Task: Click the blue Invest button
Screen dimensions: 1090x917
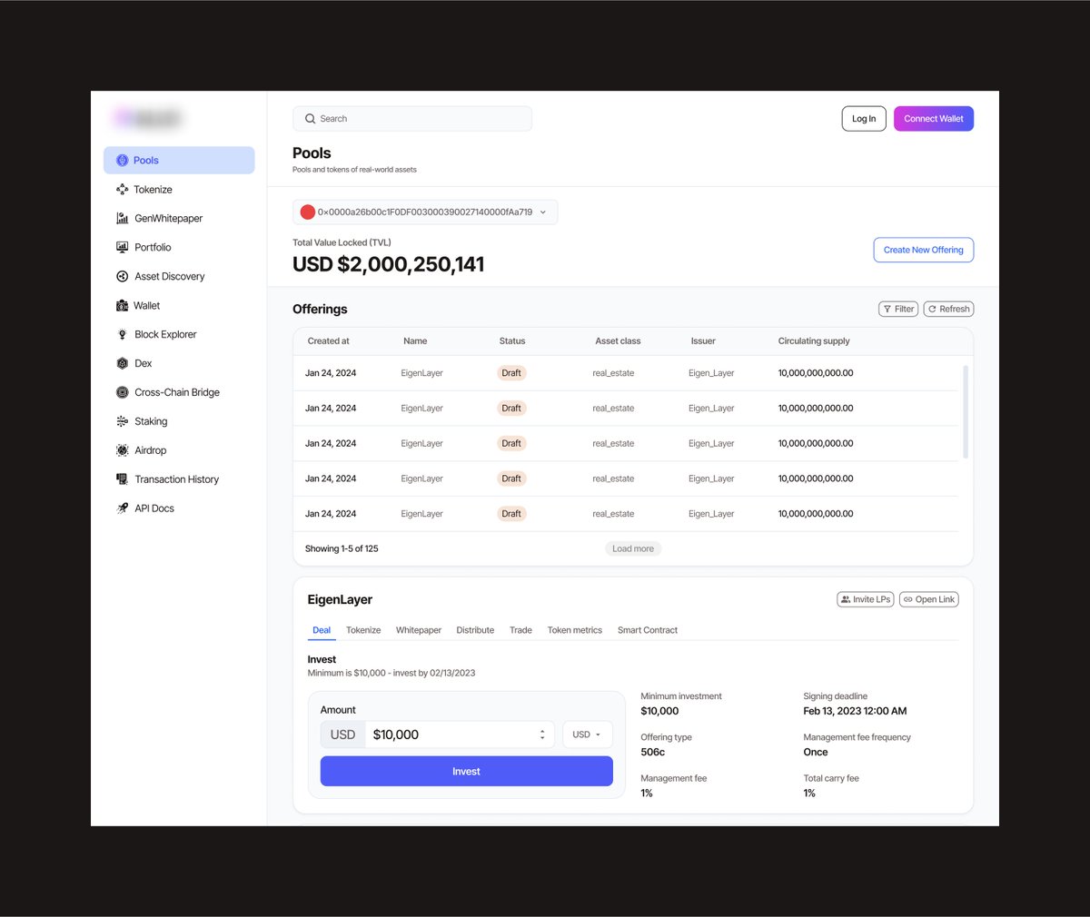Action: point(467,772)
